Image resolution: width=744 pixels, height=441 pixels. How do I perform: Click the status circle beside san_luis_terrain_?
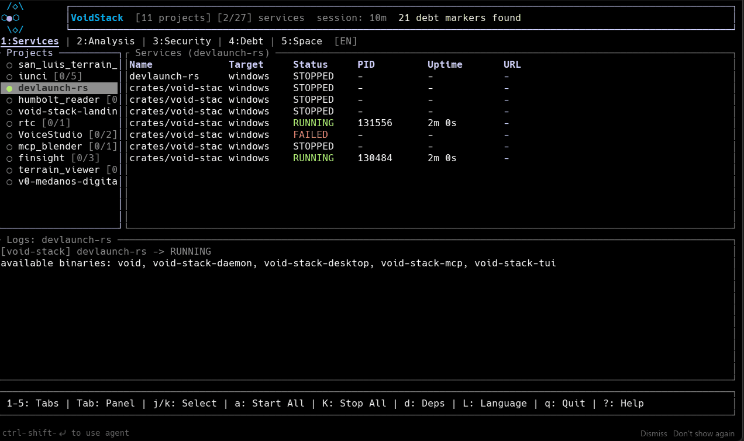click(9, 65)
